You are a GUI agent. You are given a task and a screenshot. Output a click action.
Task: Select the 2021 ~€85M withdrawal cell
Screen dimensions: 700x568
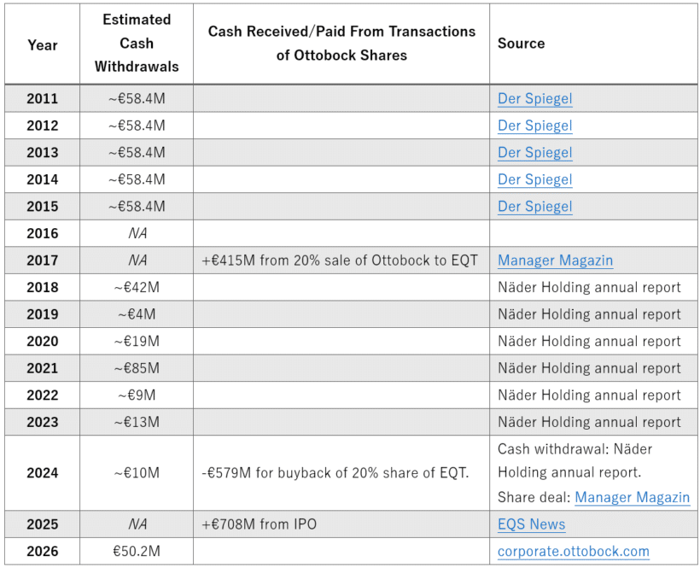137,368
